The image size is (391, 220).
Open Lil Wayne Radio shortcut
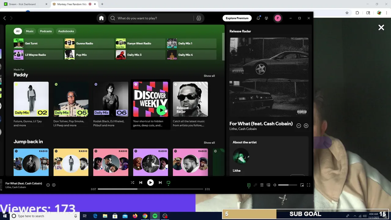[x=38, y=55]
